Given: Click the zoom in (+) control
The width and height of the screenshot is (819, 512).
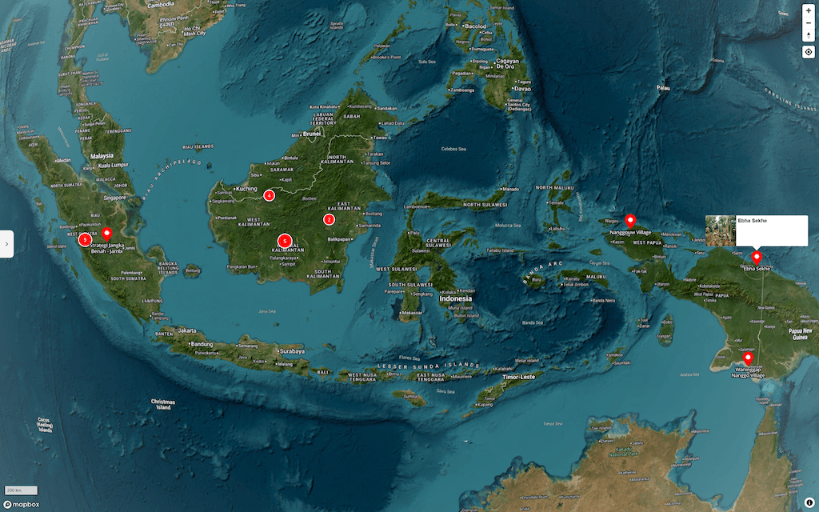Looking at the screenshot, I should [809, 10].
